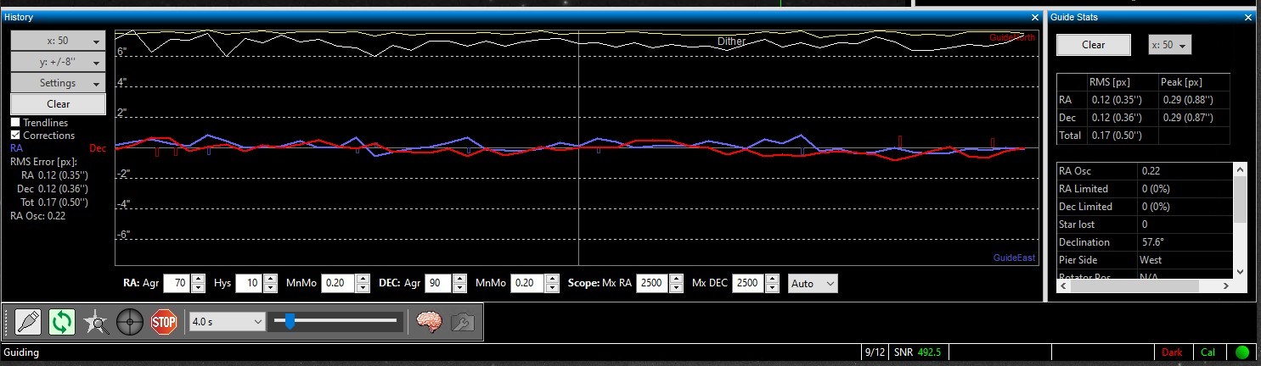Viewport: 1261px width, 366px height.
Task: Click the Dec Peak cell '0.29 (0.87'')'
Action: tap(1193, 118)
